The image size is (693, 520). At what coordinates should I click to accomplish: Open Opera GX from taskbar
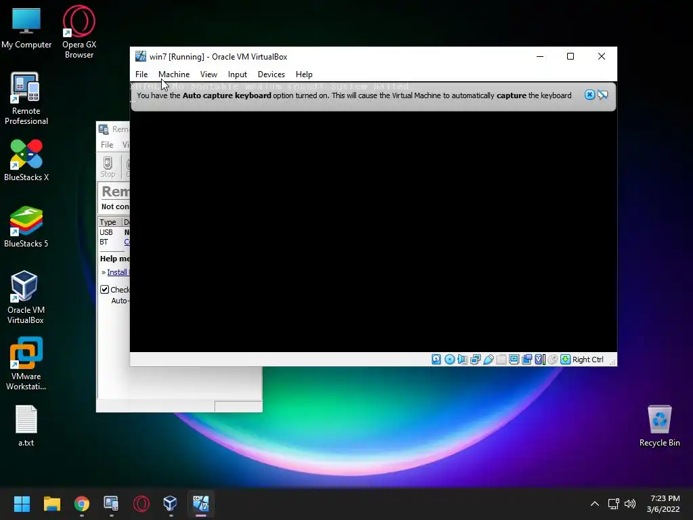141,504
